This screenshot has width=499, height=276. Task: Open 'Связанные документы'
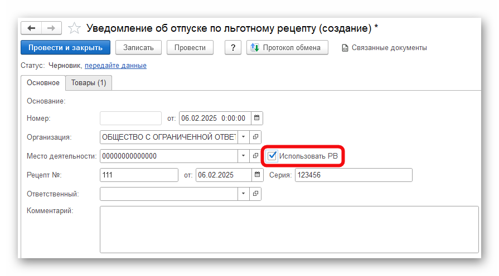pos(384,48)
